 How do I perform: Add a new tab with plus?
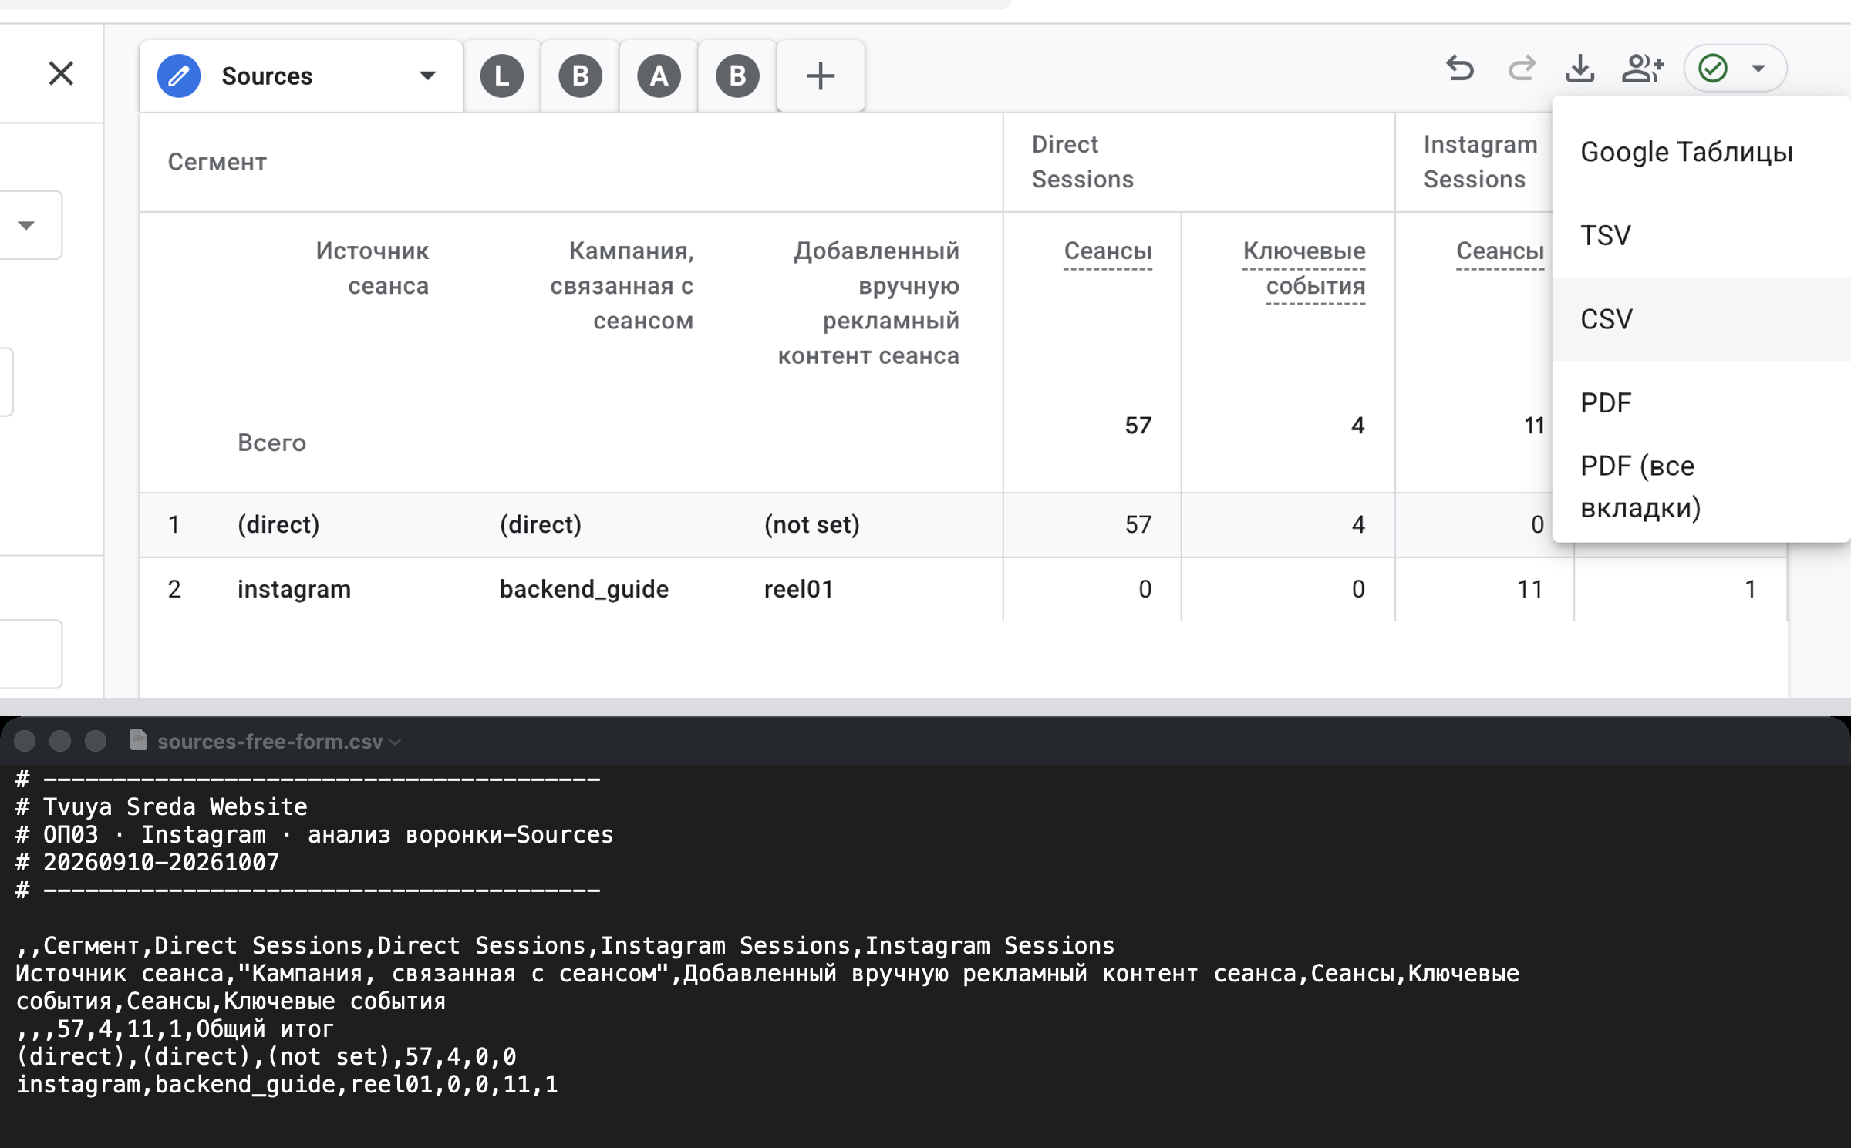pos(821,76)
